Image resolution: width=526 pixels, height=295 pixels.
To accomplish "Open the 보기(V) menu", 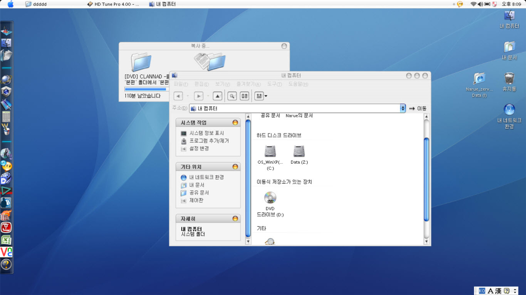I will [x=222, y=84].
